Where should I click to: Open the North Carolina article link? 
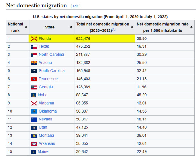click(x=51, y=55)
